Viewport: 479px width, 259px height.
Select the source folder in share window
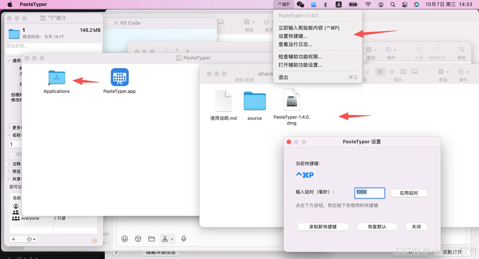tap(255, 101)
